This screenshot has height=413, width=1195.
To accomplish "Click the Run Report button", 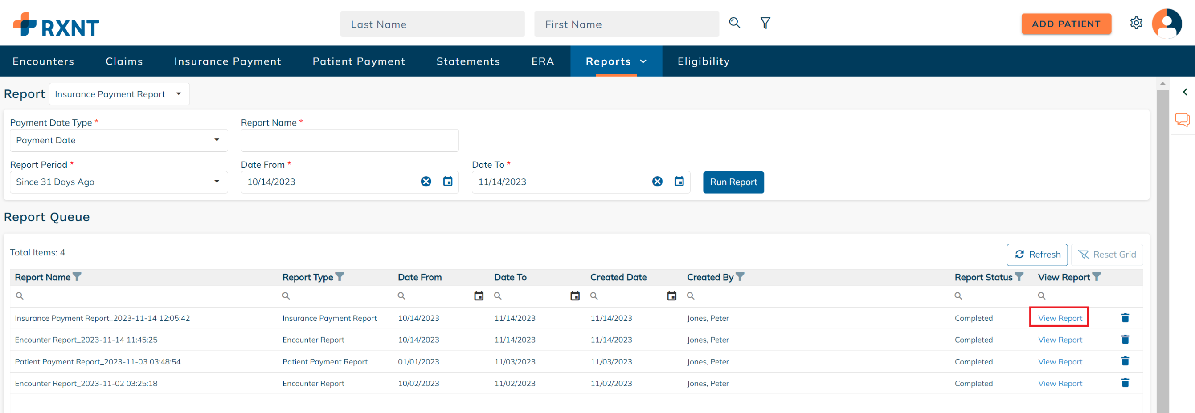I will coord(733,182).
